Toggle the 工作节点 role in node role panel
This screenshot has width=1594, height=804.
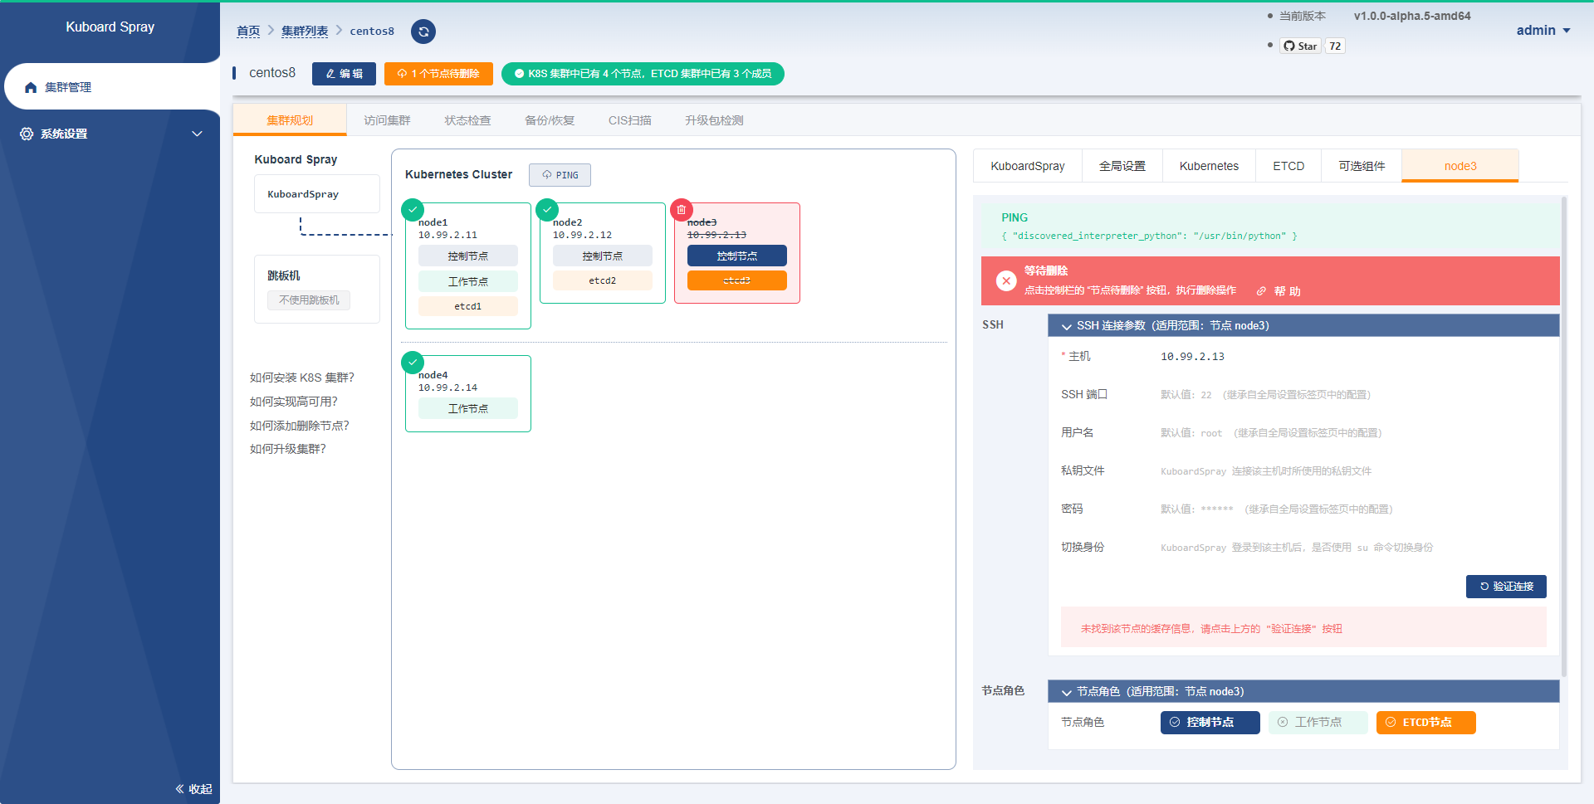tap(1318, 723)
